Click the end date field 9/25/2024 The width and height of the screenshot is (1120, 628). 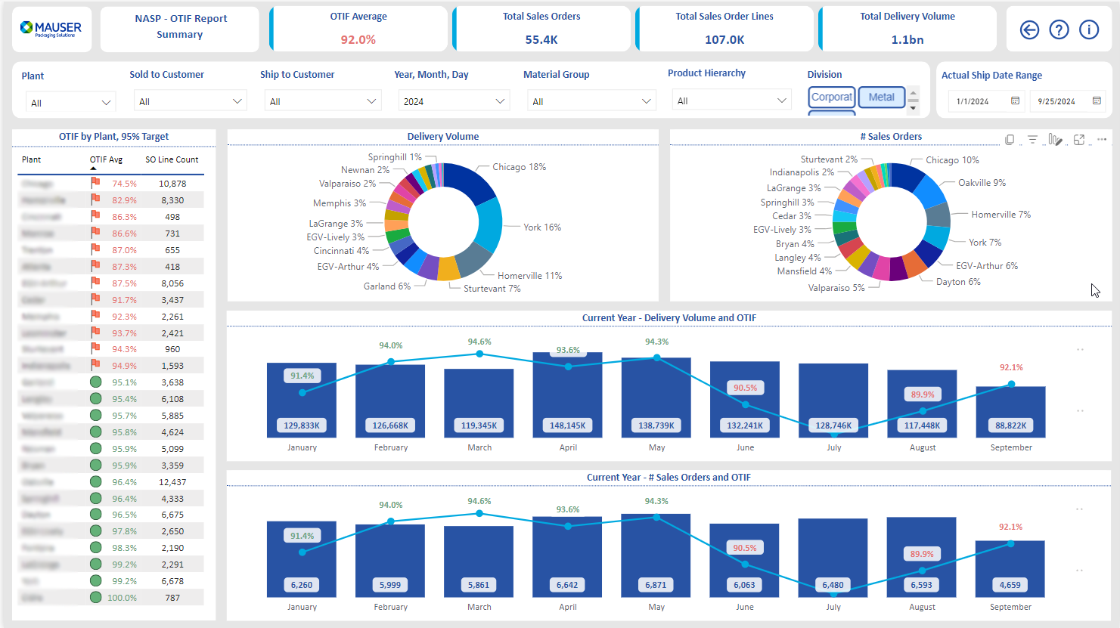(x=1069, y=101)
